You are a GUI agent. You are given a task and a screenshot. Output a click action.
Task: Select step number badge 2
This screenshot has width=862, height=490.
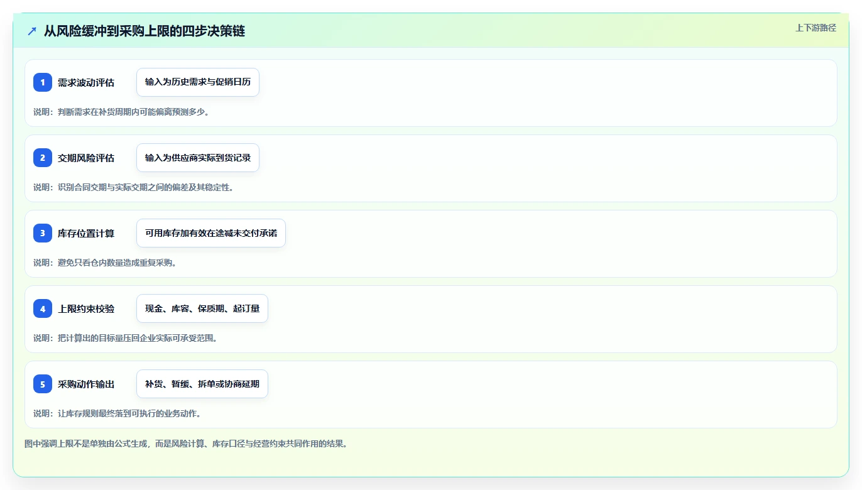(43, 158)
